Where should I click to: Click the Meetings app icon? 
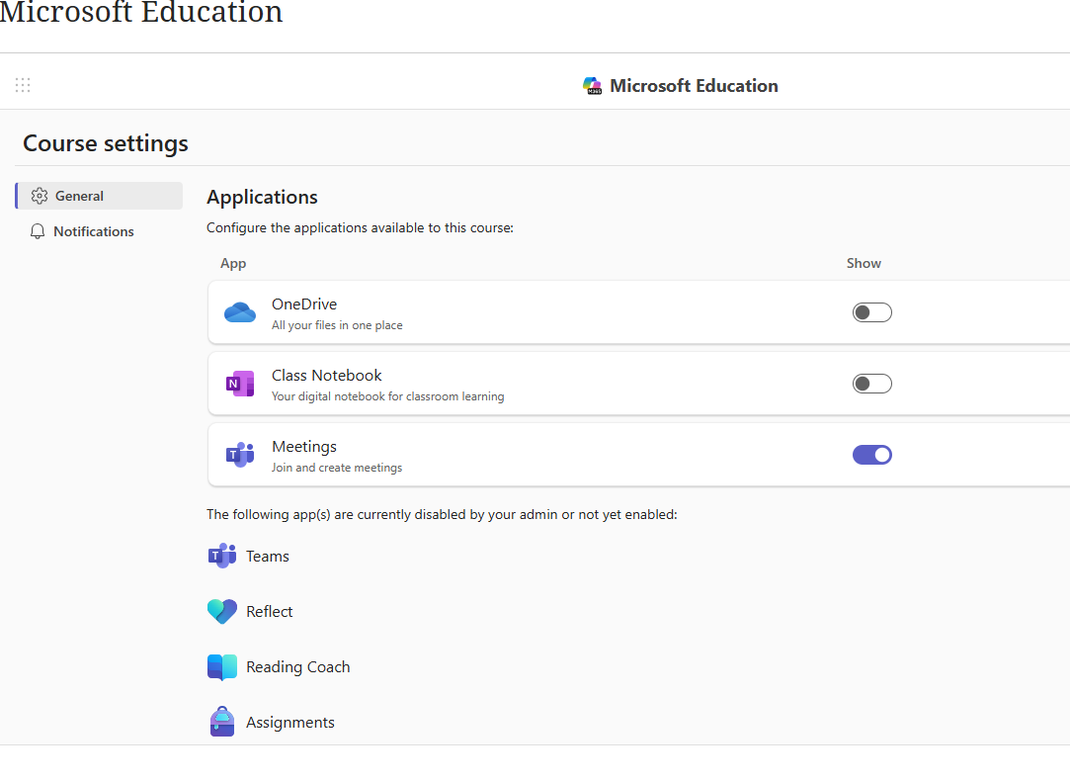239,454
